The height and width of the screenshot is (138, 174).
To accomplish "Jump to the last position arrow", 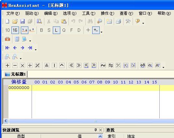I will 30,48.
